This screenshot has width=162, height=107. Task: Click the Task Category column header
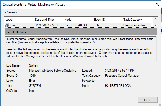136,20
